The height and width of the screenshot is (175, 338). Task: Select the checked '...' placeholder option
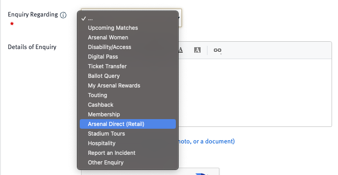point(128,18)
